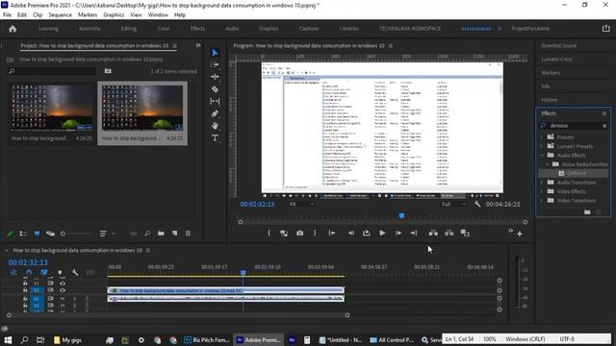Click the Extract button in Program Monitor
The width and height of the screenshot is (616, 346).
tap(449, 233)
